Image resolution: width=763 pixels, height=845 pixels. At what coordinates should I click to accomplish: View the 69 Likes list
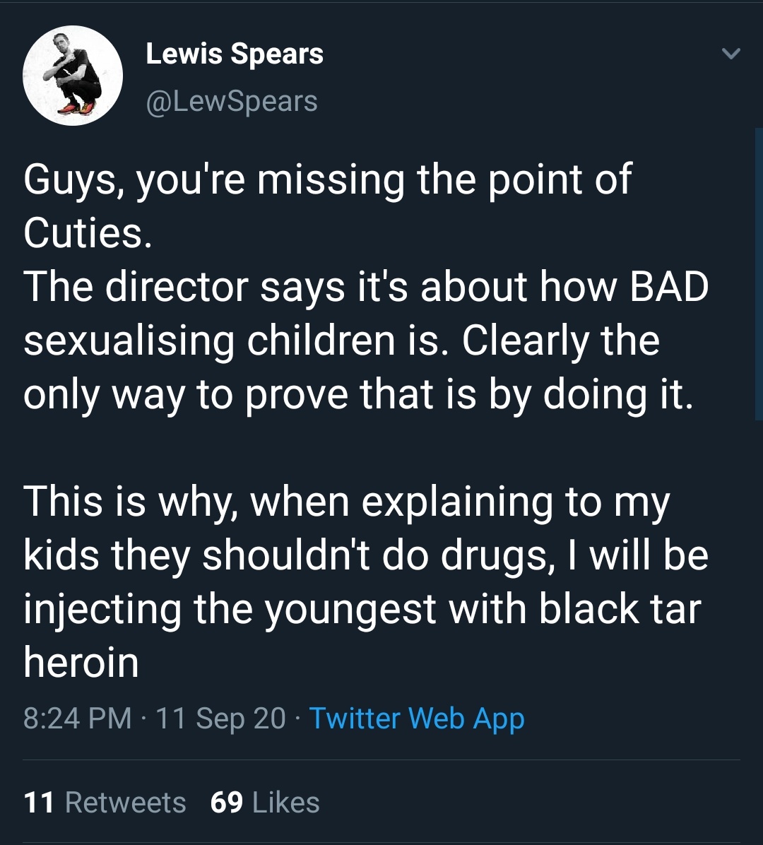(x=265, y=803)
